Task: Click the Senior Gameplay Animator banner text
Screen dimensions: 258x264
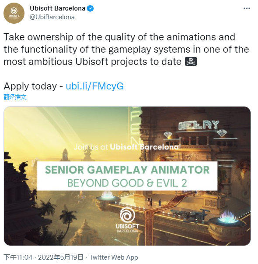Action: (127, 170)
